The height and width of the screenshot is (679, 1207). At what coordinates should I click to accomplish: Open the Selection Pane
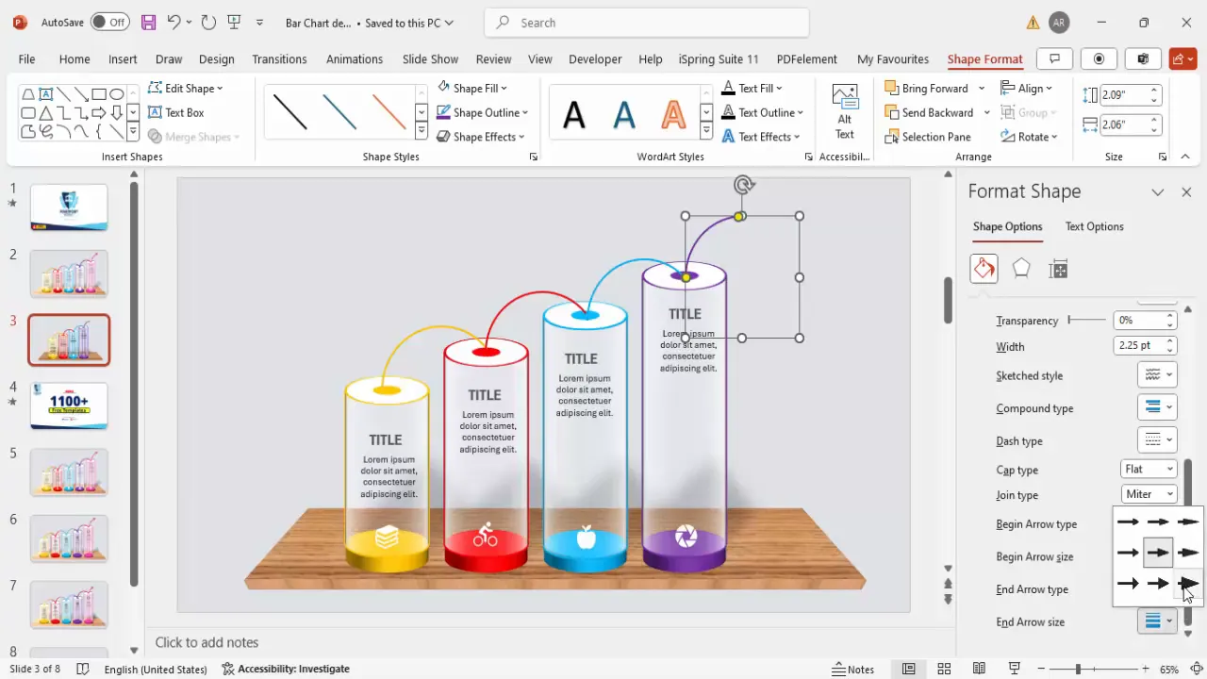928,137
